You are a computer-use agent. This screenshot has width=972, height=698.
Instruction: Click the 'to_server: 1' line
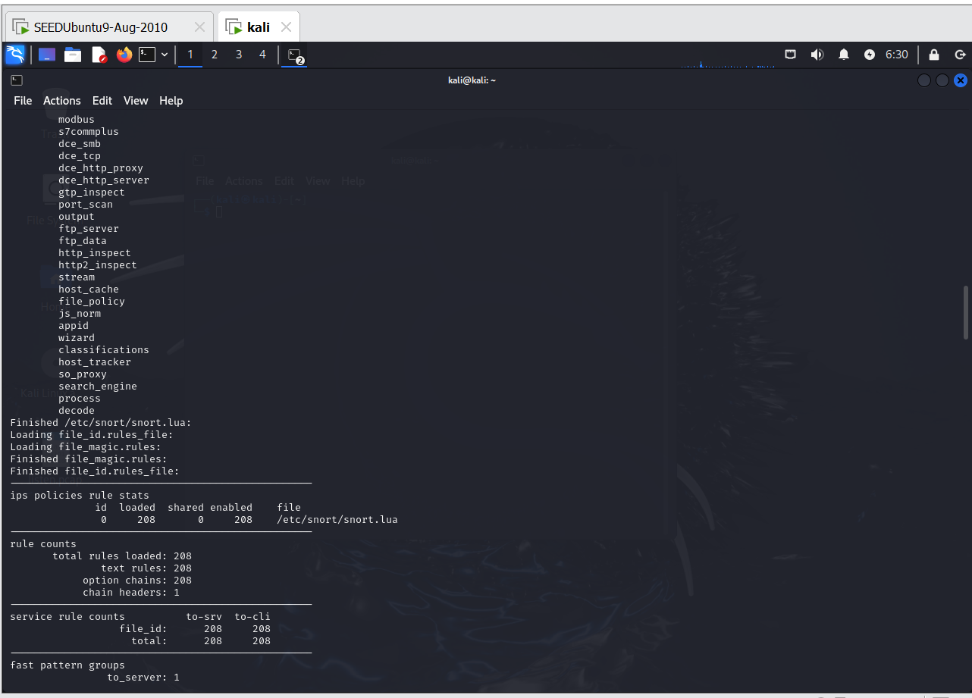143,678
